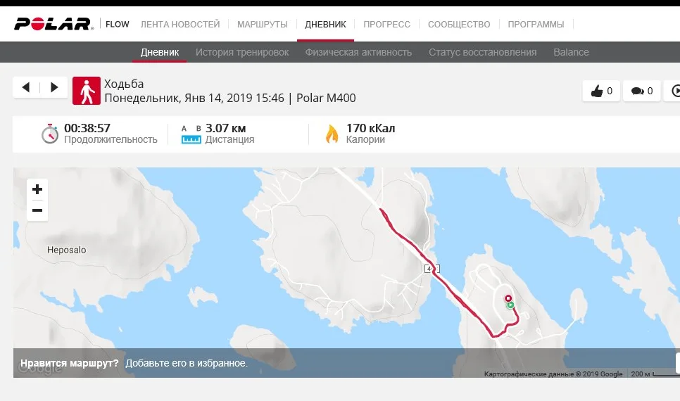Open the Маршруты menu item
This screenshot has width=680, height=401.
(x=263, y=24)
